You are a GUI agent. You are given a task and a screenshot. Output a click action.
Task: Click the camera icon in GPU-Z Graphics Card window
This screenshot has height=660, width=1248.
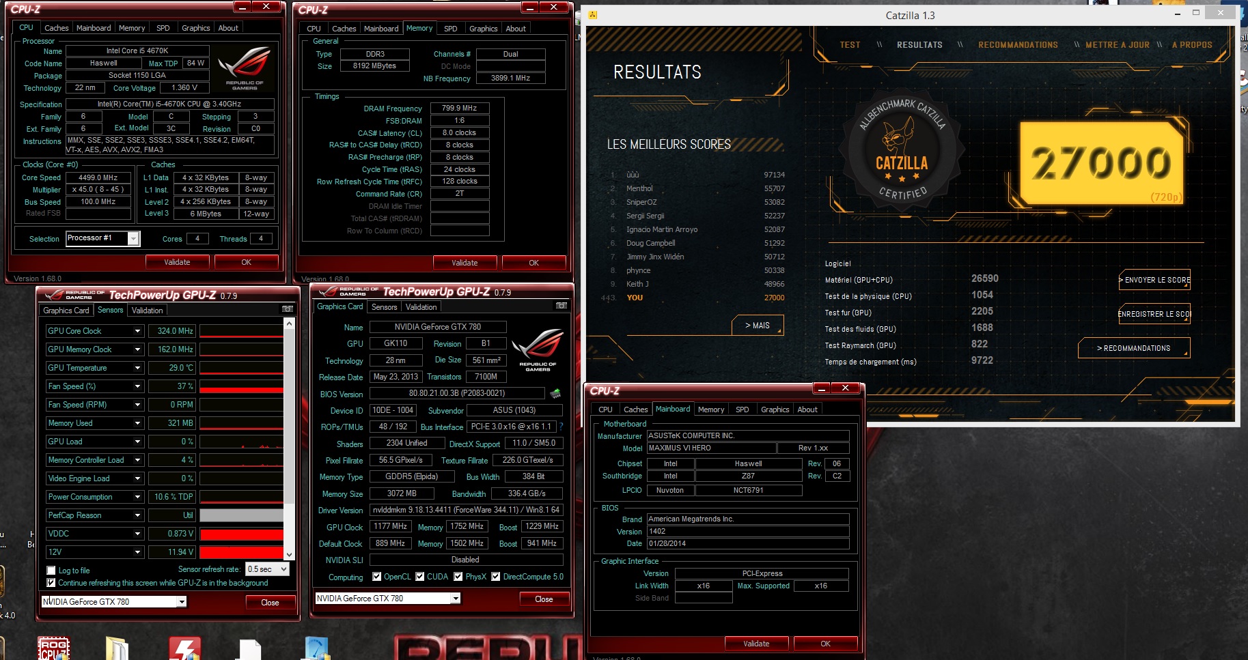coord(561,306)
